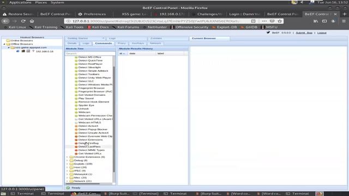Switch to the Current Browser tab
The width and height of the screenshot is (349, 196).
pyautogui.click(x=209, y=38)
